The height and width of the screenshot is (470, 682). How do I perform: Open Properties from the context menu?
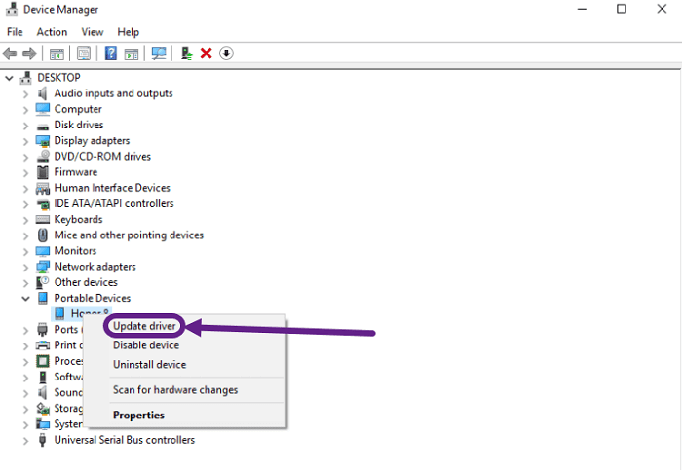coord(138,416)
